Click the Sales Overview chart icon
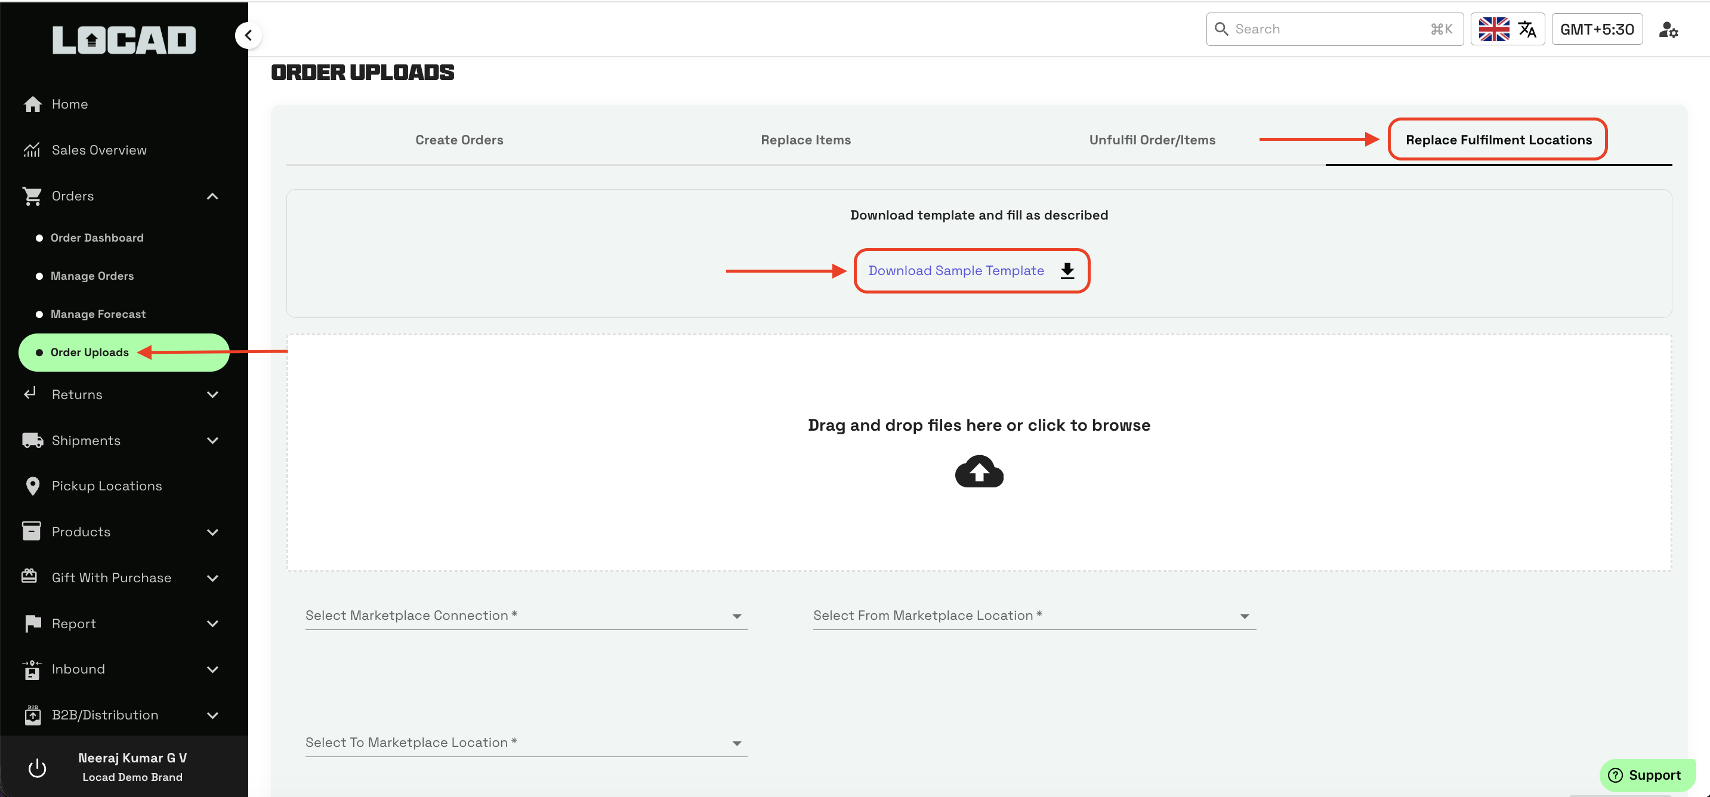 coord(32,150)
